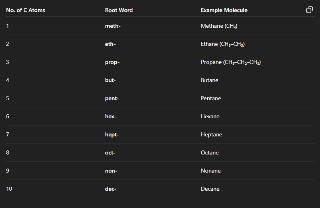Screen dimensions: 320x208
Task: Click the number 10 carbon atoms cell
Action: click(x=9, y=189)
